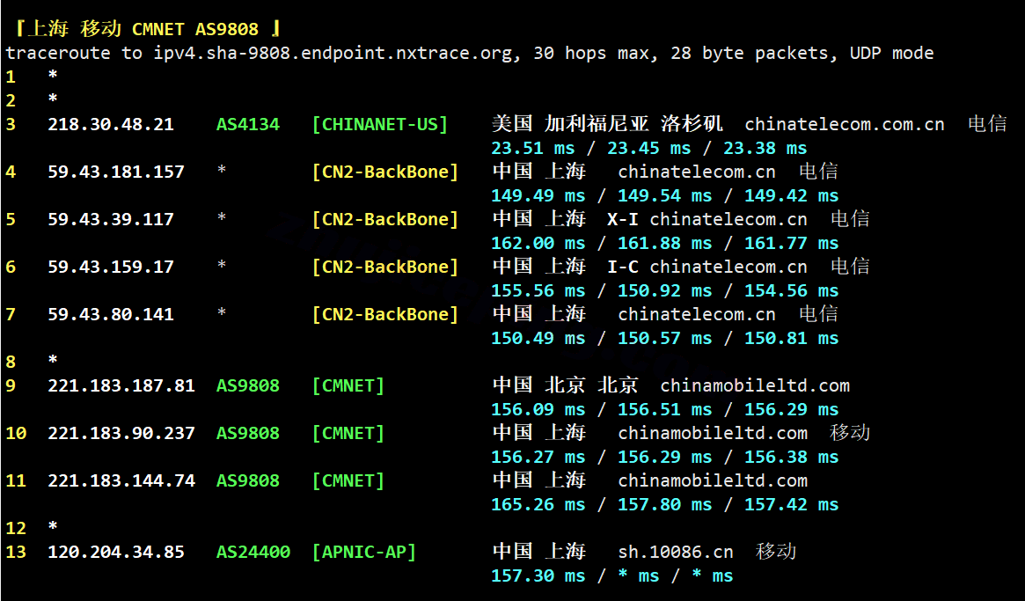Click latency 165.26 ms
This screenshot has height=601, width=1025.
[538, 504]
